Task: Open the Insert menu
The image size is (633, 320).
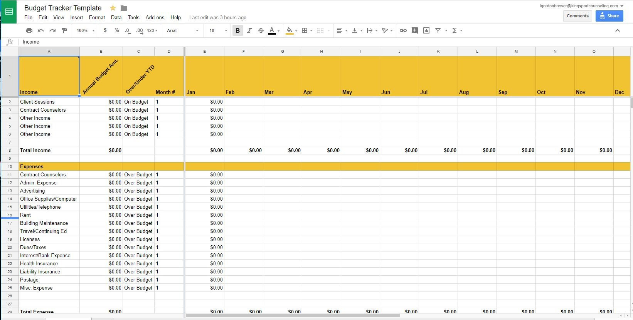Action: tap(76, 17)
